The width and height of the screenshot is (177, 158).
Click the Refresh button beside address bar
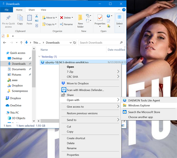pyautogui.click(x=75, y=43)
